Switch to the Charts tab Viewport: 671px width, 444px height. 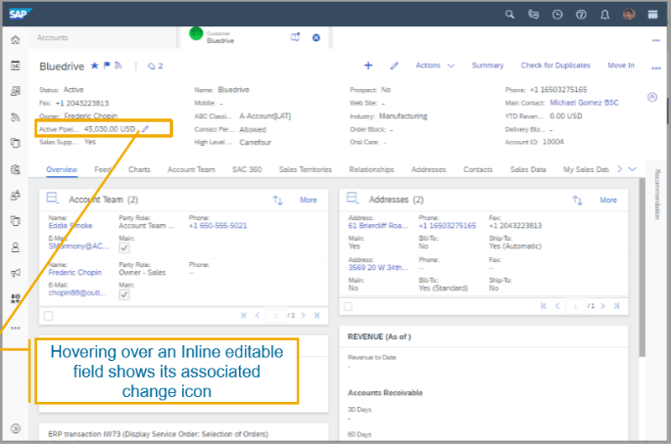pyautogui.click(x=139, y=170)
